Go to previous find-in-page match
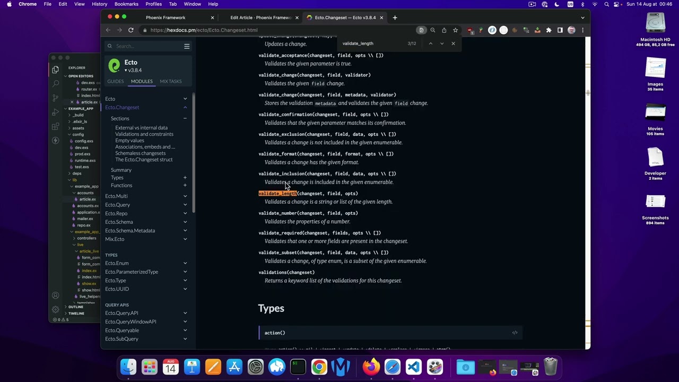 point(430,44)
